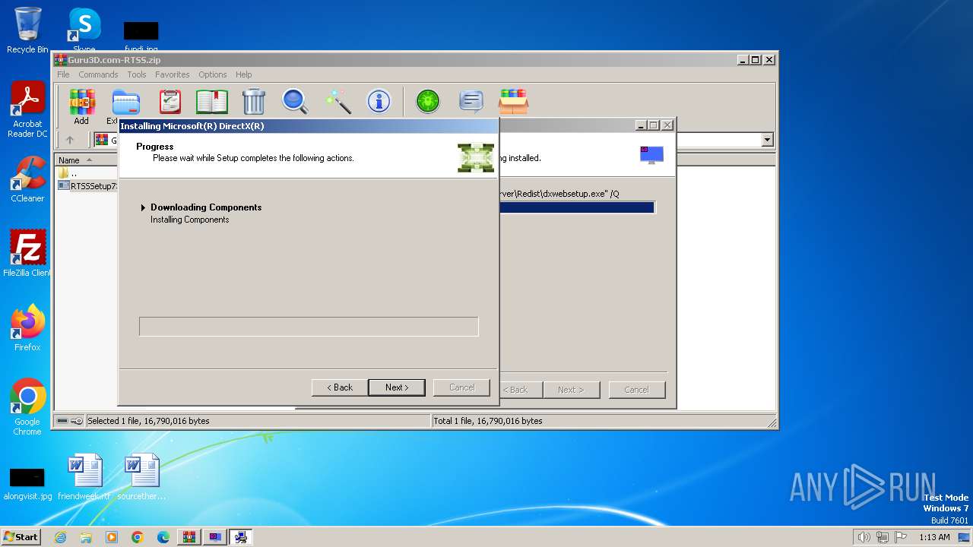
Task: Click the Find magnifier icon in WinRAR
Action: 295,101
